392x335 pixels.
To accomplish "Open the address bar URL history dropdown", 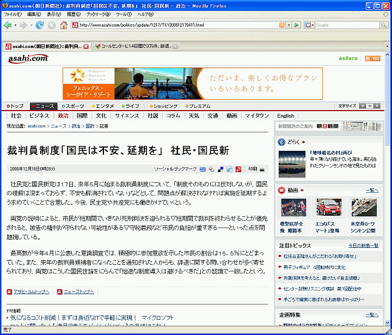I will tap(289, 25).
